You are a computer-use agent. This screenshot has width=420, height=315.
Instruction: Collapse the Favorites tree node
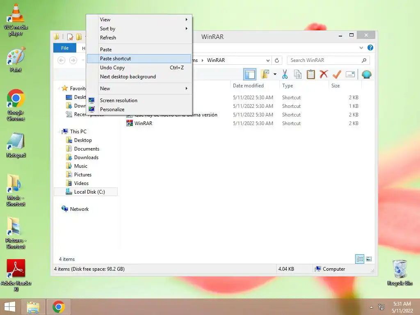click(59, 88)
